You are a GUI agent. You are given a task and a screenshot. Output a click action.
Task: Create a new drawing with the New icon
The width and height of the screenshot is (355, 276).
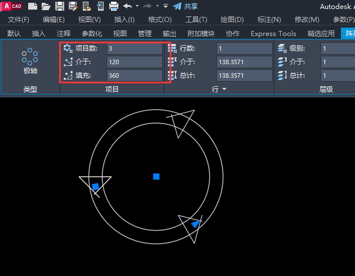pyautogui.click(x=33, y=6)
